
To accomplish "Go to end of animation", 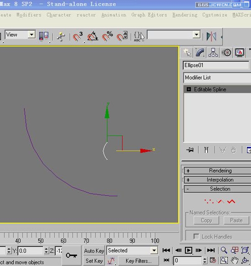I will pyautogui.click(x=211, y=250).
